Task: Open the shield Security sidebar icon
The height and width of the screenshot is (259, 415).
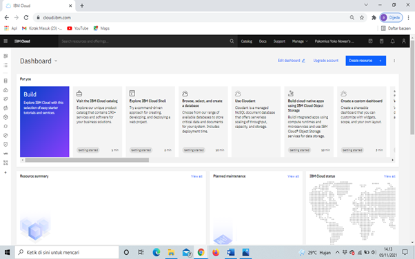Action: (6, 144)
